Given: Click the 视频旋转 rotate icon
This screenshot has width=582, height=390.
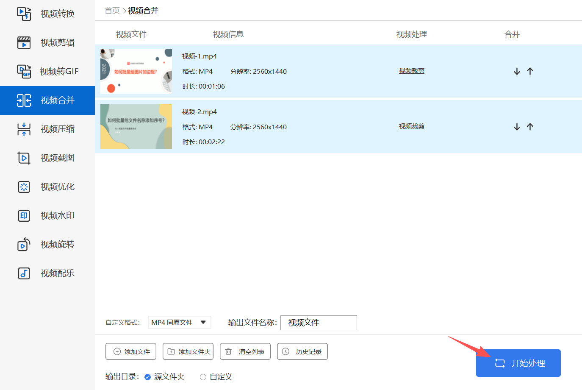Looking at the screenshot, I should point(24,244).
